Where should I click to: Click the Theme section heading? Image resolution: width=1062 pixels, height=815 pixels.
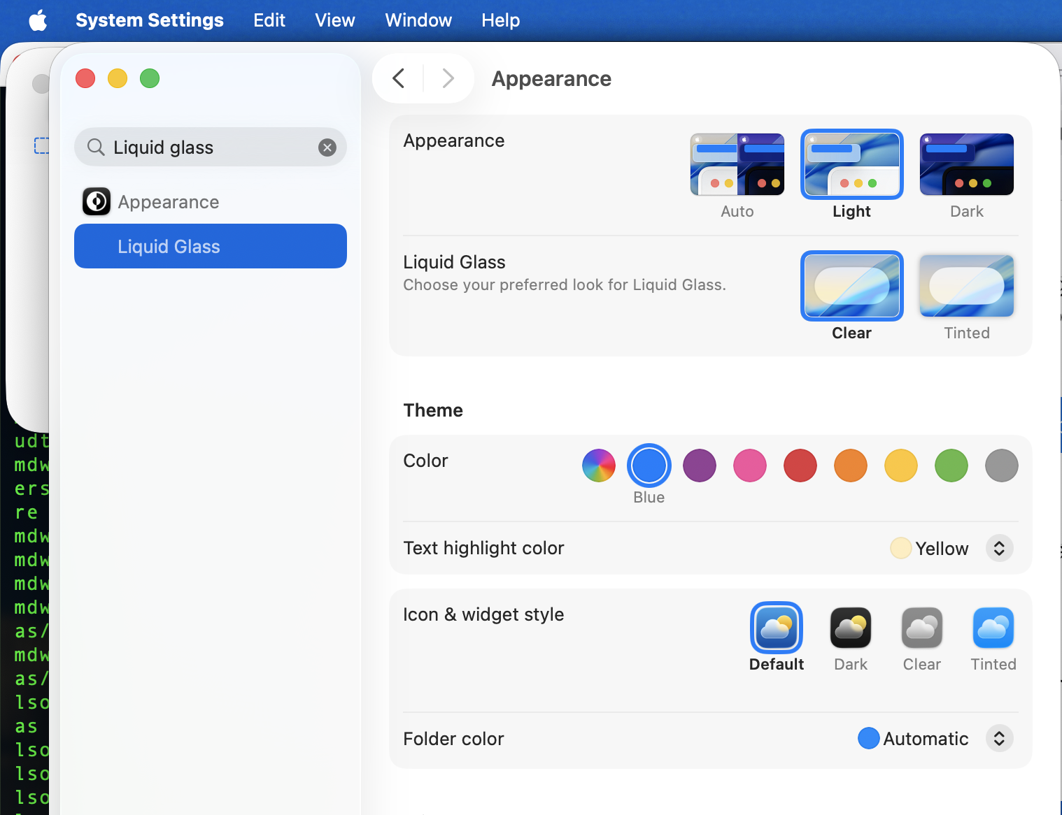tap(433, 410)
